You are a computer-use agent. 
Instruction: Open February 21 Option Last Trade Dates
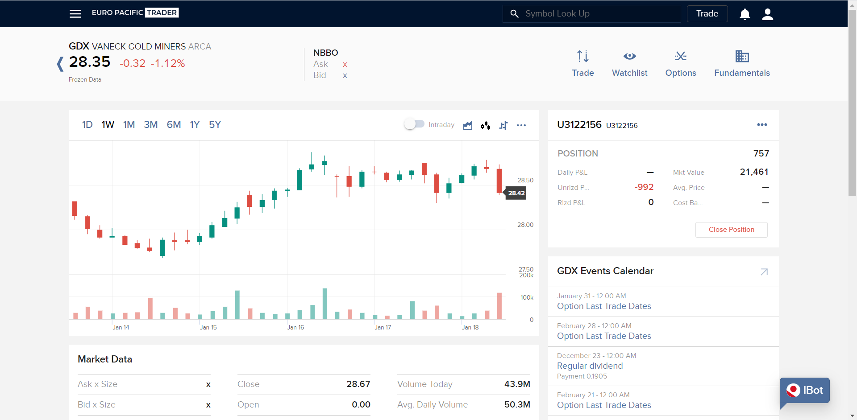pyautogui.click(x=604, y=405)
